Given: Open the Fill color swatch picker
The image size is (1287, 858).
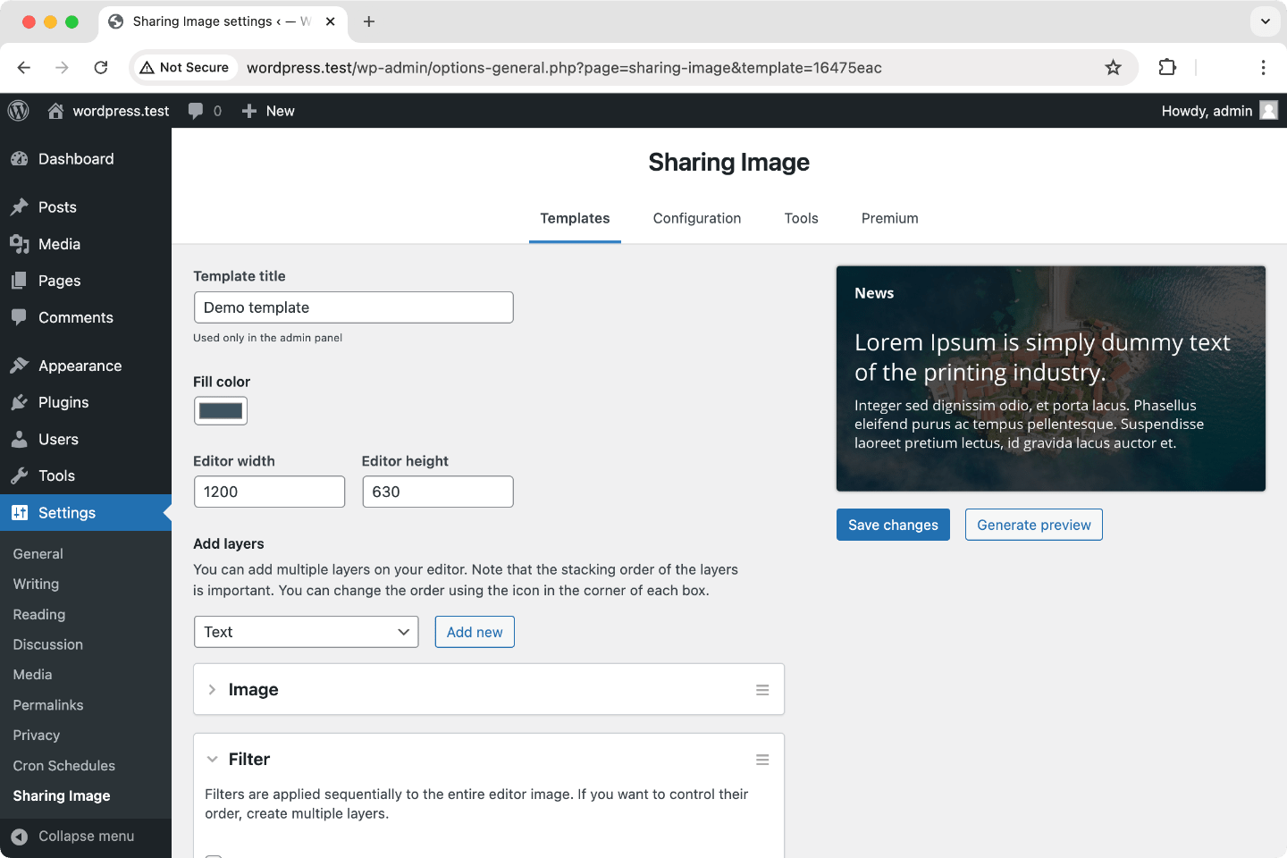Looking at the screenshot, I should tap(221, 411).
